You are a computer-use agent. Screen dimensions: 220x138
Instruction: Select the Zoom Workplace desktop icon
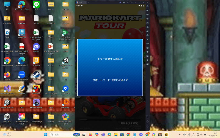22,76
